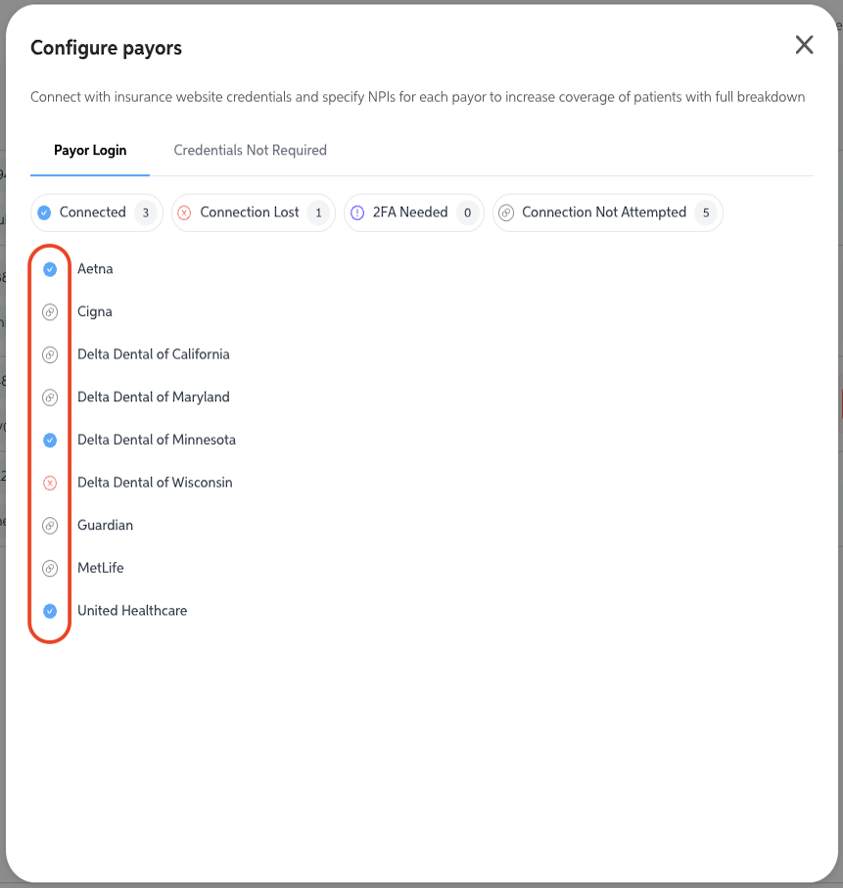Click Guardian's link status icon
Screen dimensions: 843x888
[50, 526]
